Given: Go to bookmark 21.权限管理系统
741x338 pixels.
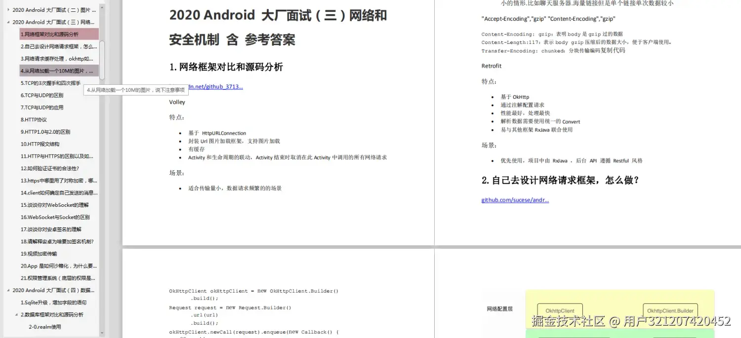Looking at the screenshot, I should point(58,278).
